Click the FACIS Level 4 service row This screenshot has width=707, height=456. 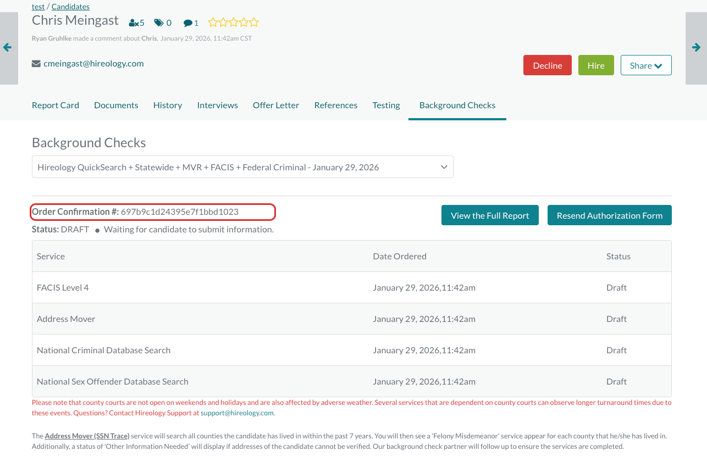point(352,287)
